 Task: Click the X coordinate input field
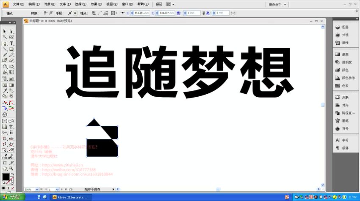point(143,13)
